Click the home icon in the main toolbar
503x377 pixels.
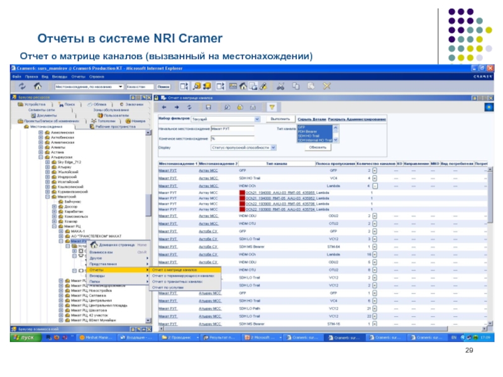pos(38,86)
